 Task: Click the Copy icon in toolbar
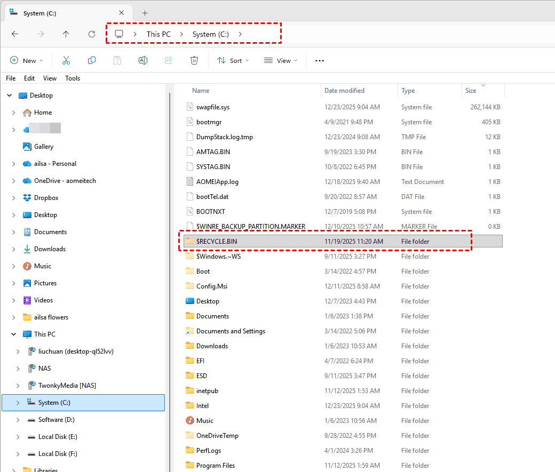tap(92, 61)
